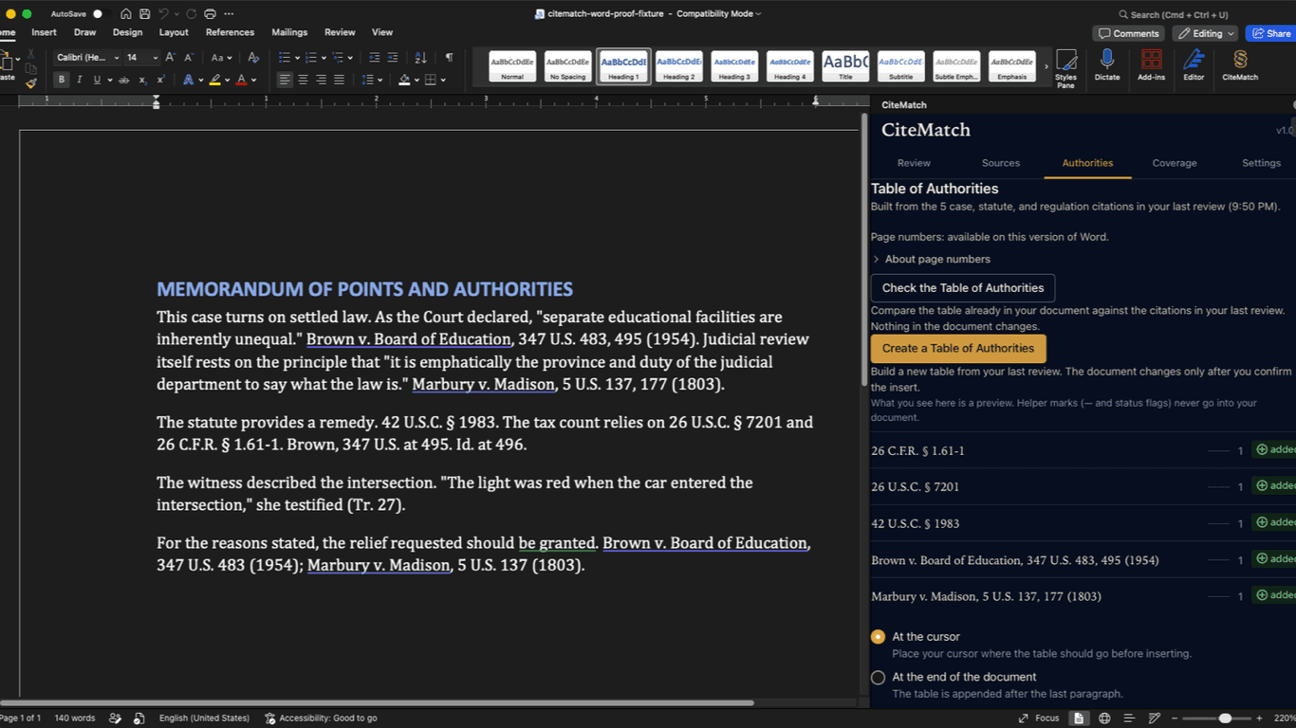Apply yellow text highlight color
Image resolution: width=1296 pixels, height=728 pixels.
tap(215, 80)
